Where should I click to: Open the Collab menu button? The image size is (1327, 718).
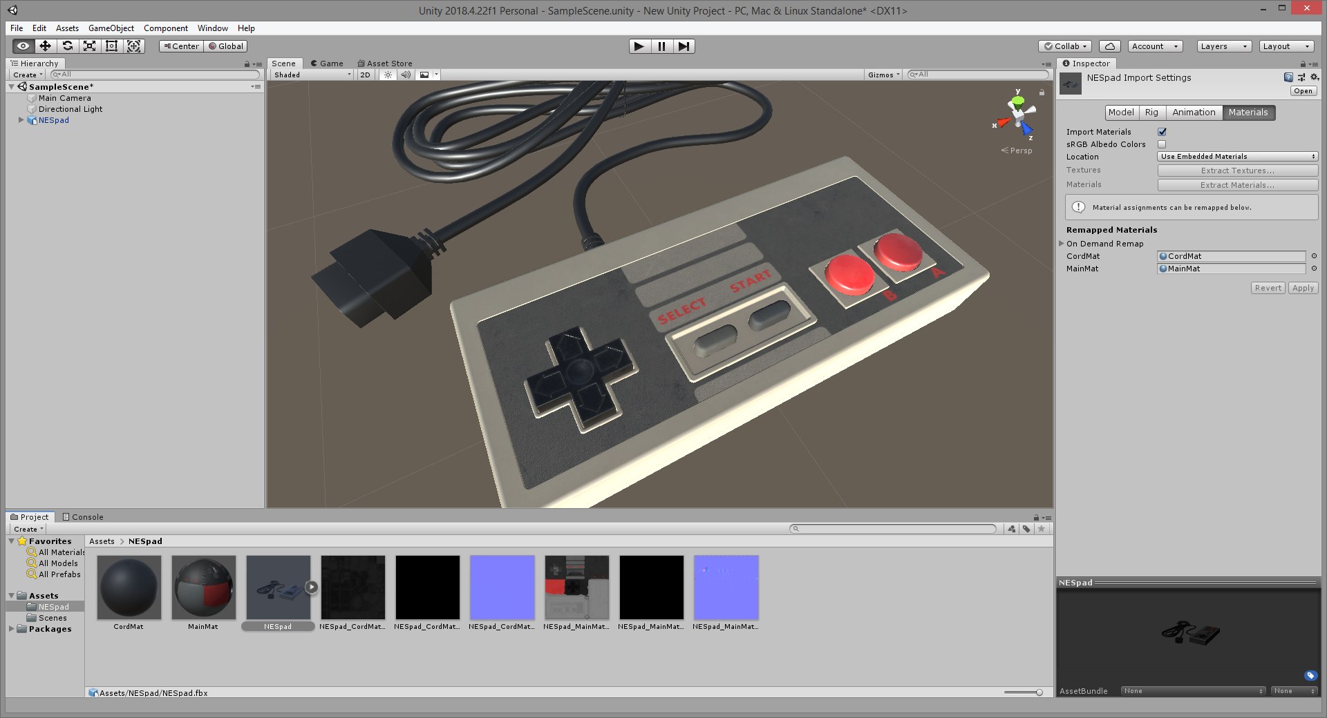[x=1065, y=46]
